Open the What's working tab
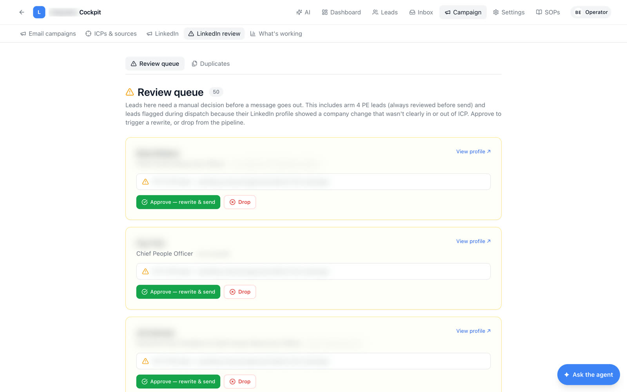Screen dimensions: 627x392 point(276,34)
